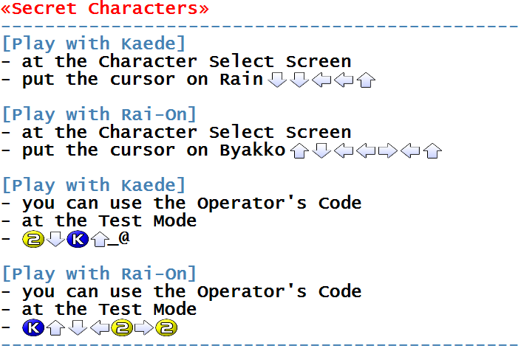
Task: Click the yellow 2 button in Kaede's operator code
Action: (x=33, y=239)
